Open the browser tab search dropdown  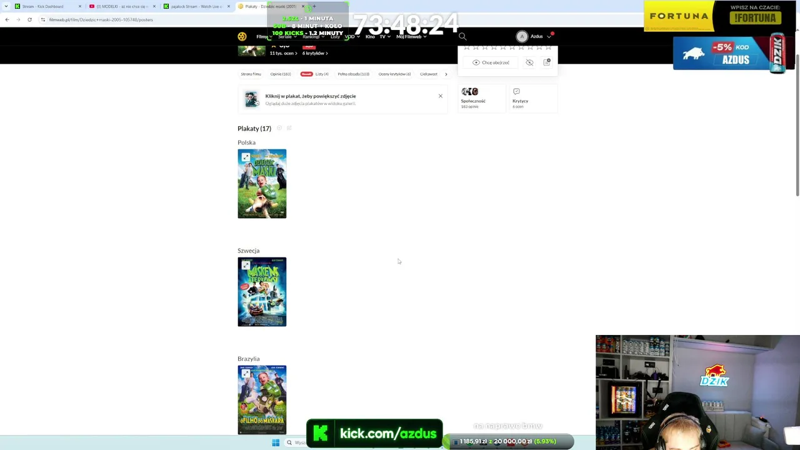tap(6, 6)
